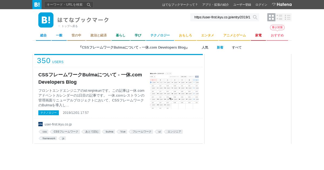Show すべて comments
Image resolution: width=324 pixels, height=170 pixels.
point(237,47)
